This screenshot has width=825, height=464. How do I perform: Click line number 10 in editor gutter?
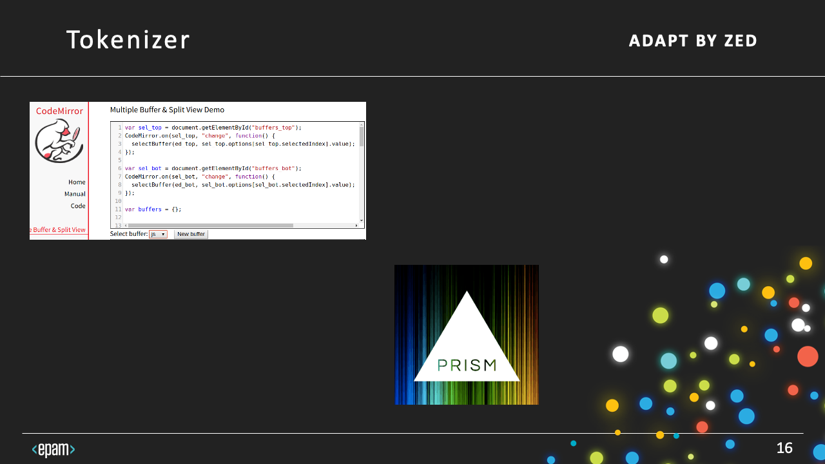pos(118,201)
